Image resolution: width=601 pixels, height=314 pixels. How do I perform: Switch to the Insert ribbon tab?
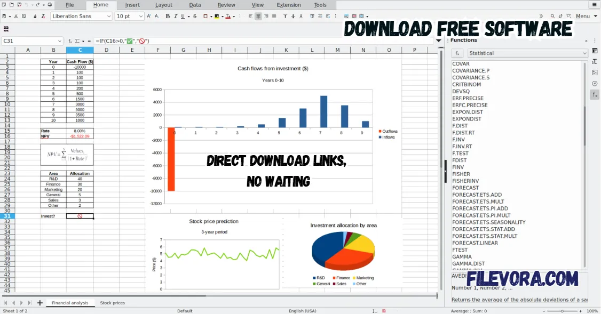pos(132,5)
